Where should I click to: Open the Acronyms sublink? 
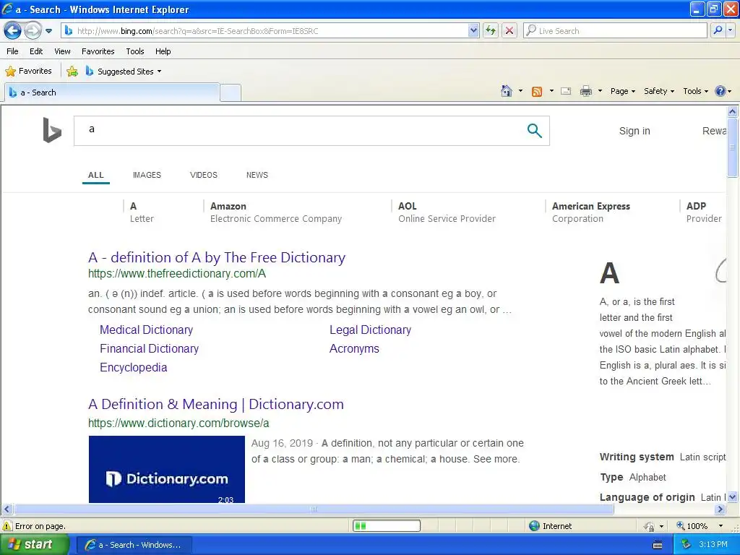(354, 349)
